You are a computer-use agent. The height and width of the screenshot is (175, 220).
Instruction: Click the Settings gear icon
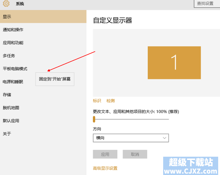[6, 3]
